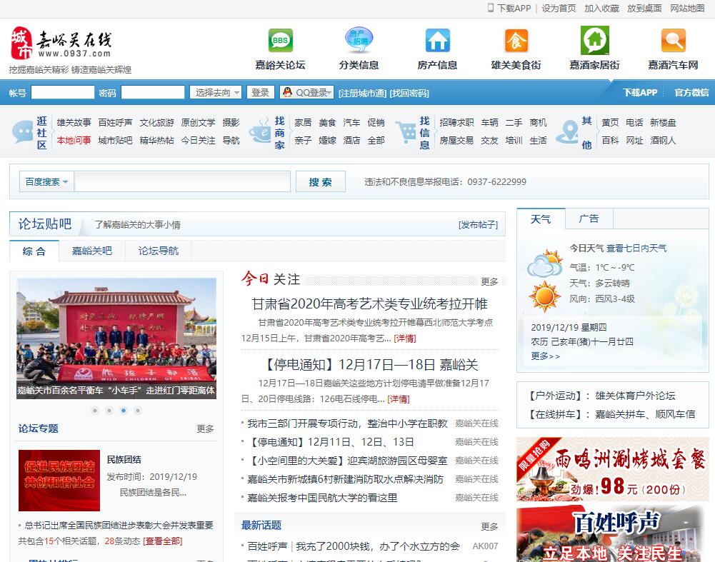Screen dimensions: 715x562
Task: Select the fourth carousel dot
Action: point(137,411)
